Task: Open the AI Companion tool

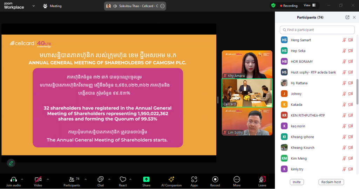Action: (x=171, y=181)
